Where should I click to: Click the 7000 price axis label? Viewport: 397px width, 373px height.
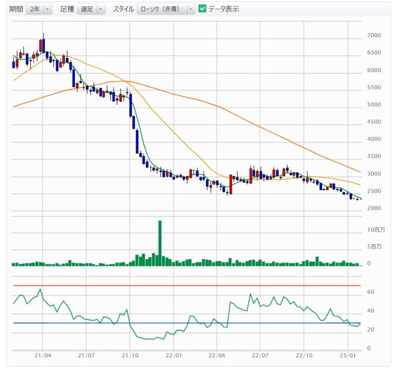tap(374, 35)
